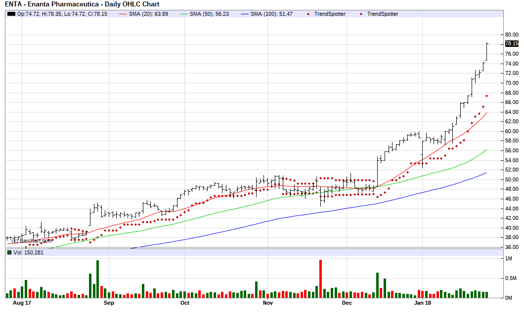Click the 56.00 price axis label
The image size is (524, 318).
512,151
